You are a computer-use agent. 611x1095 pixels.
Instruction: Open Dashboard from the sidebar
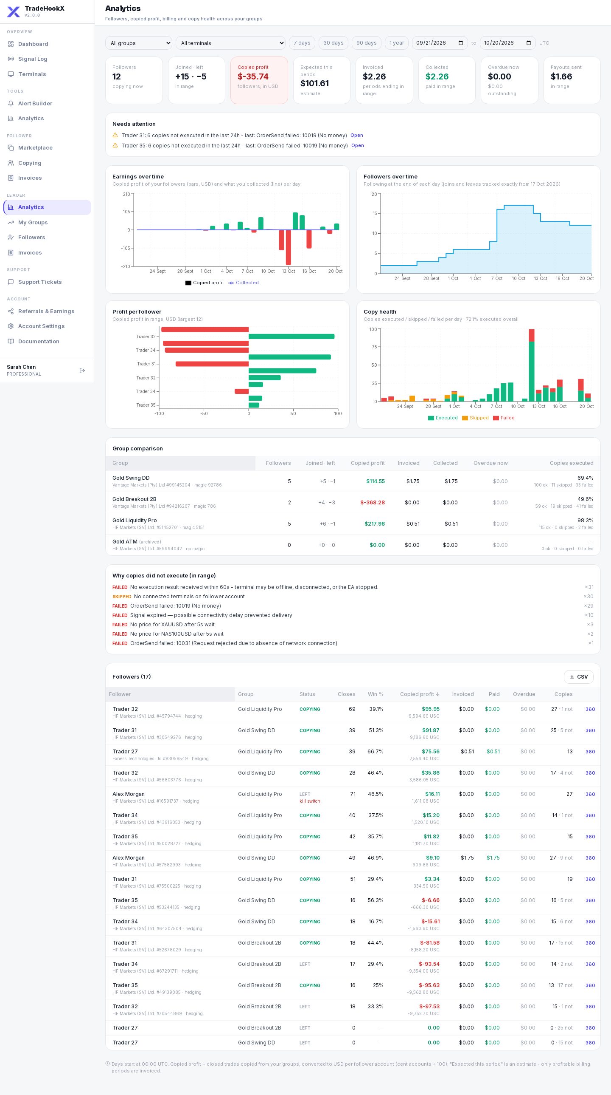(x=47, y=44)
